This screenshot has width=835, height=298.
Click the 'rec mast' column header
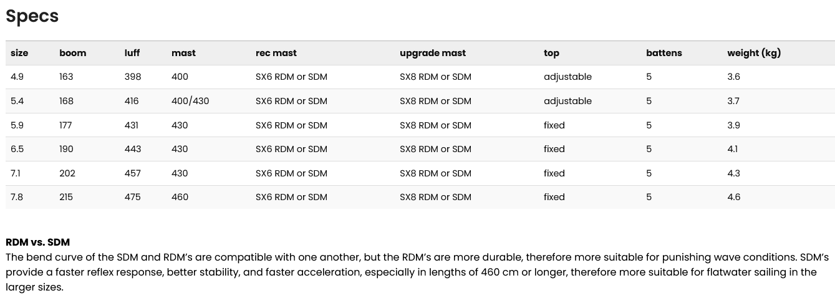276,53
